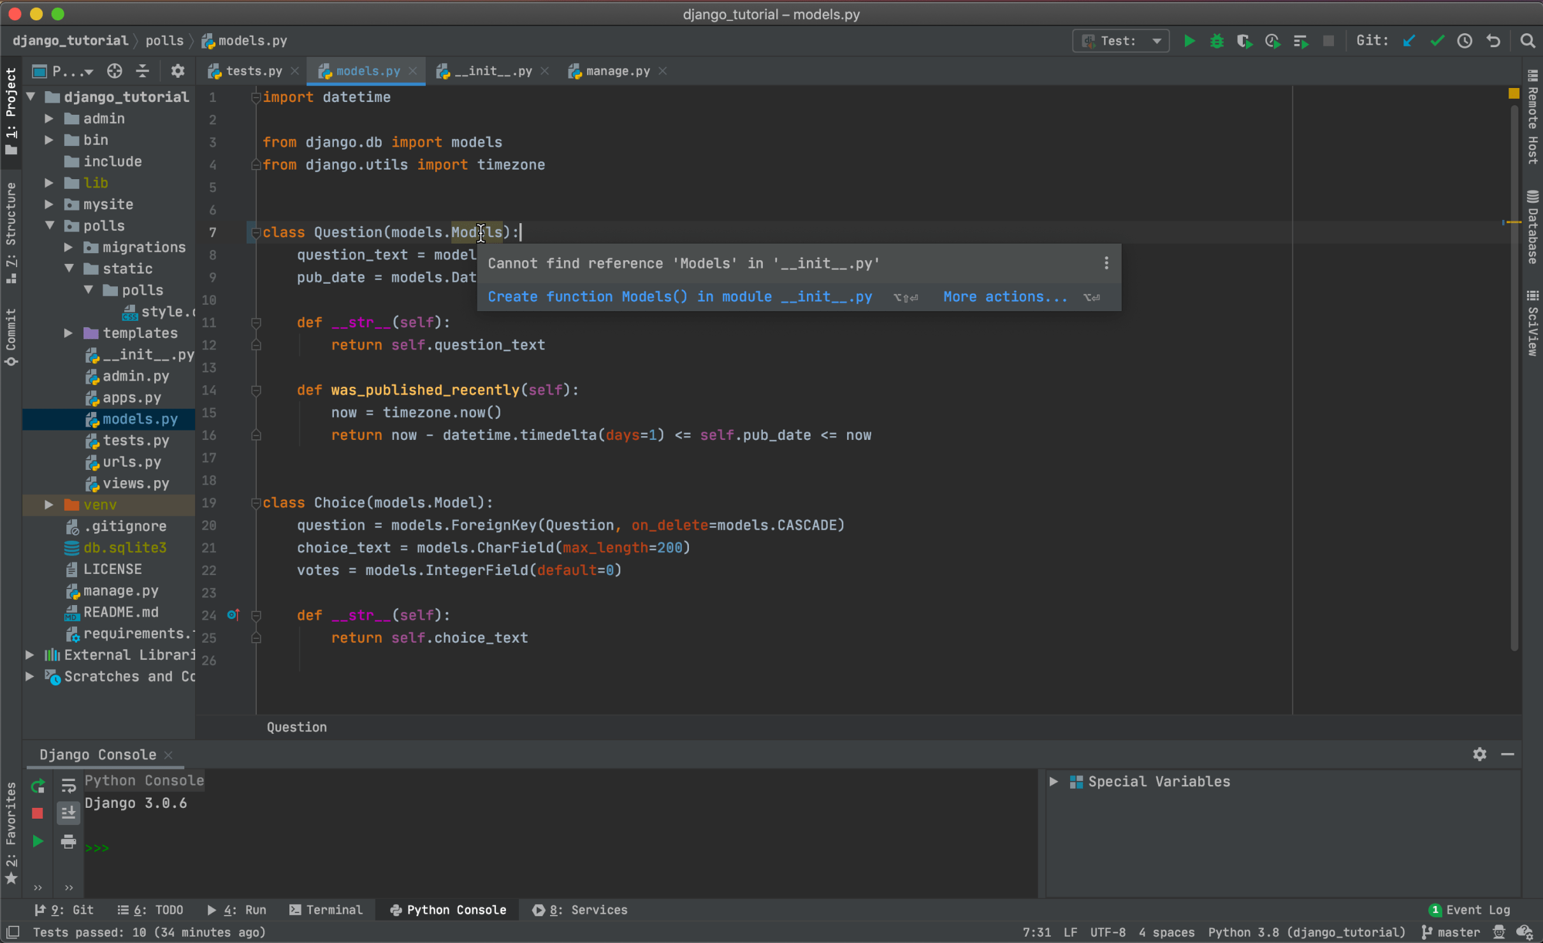Toggle Database panel sidebar icon
1543x943 pixels.
1531,221
